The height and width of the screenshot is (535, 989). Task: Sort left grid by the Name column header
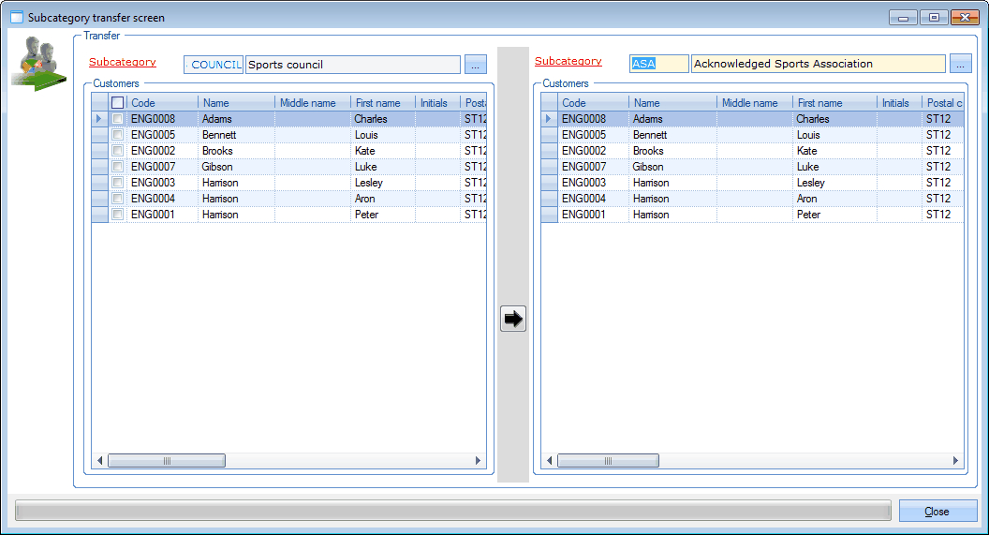235,103
